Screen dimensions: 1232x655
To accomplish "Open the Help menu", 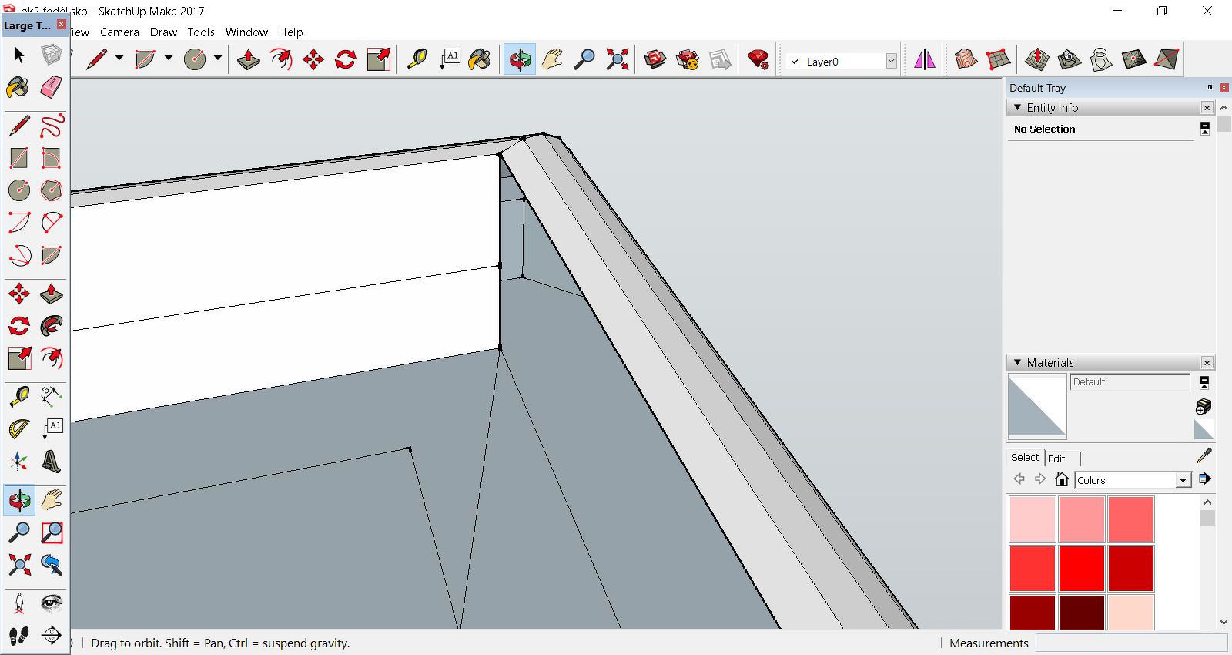I will click(290, 32).
